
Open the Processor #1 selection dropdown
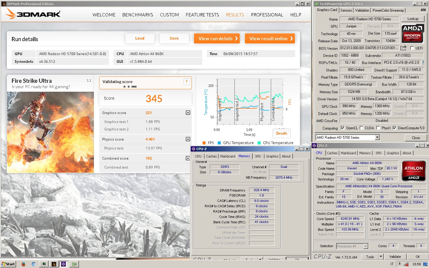366,246
